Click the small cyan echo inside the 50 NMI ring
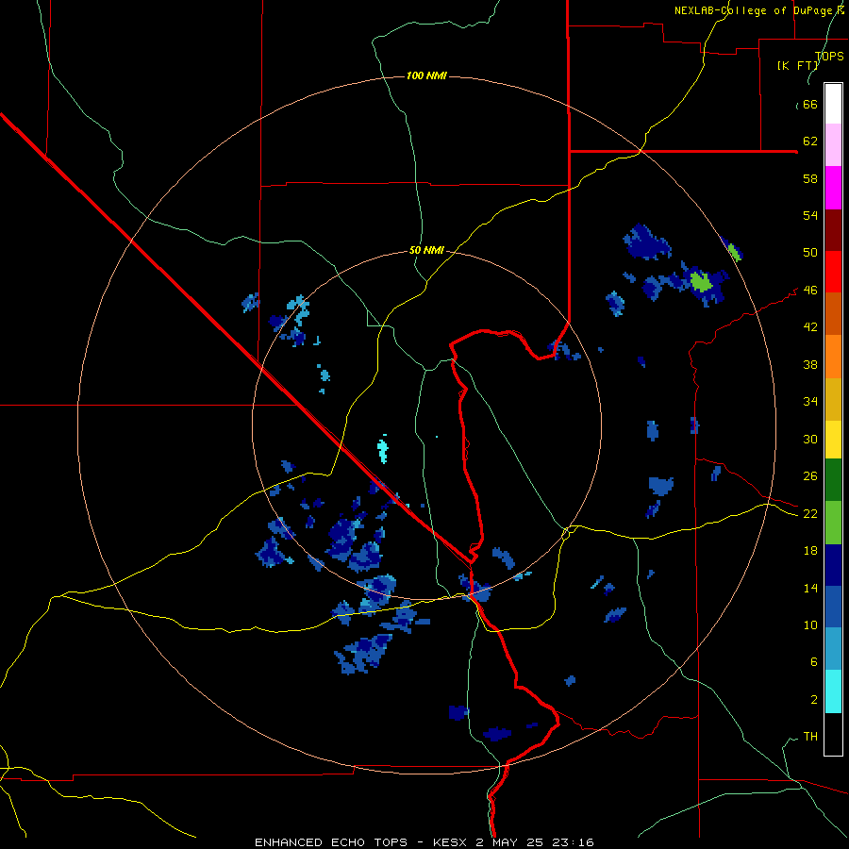The image size is (849, 849). (383, 451)
